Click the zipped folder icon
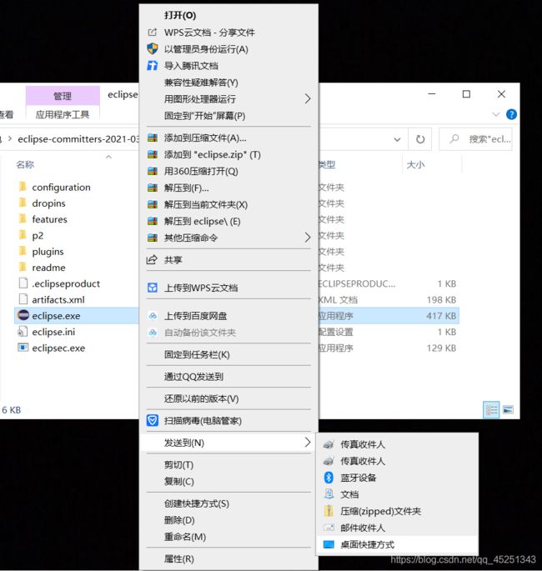This screenshot has height=571, width=542. point(329,511)
